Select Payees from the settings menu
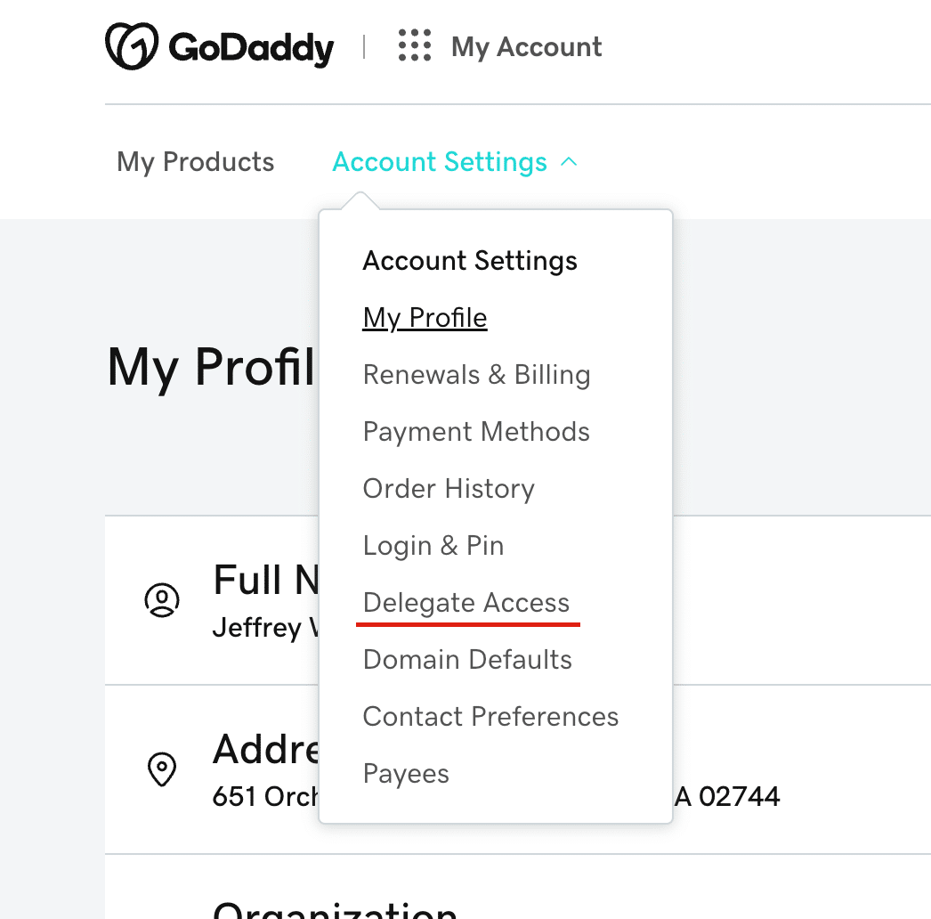The width and height of the screenshot is (931, 919). point(406,774)
